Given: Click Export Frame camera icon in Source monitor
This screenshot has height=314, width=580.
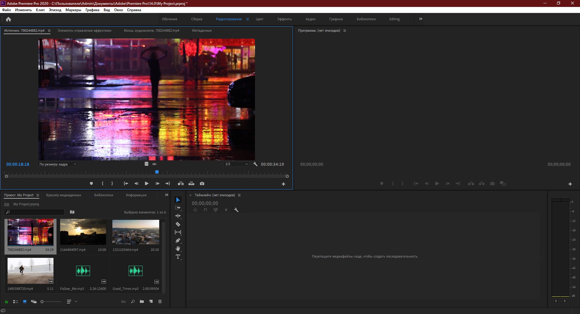Looking at the screenshot, I should [202, 184].
